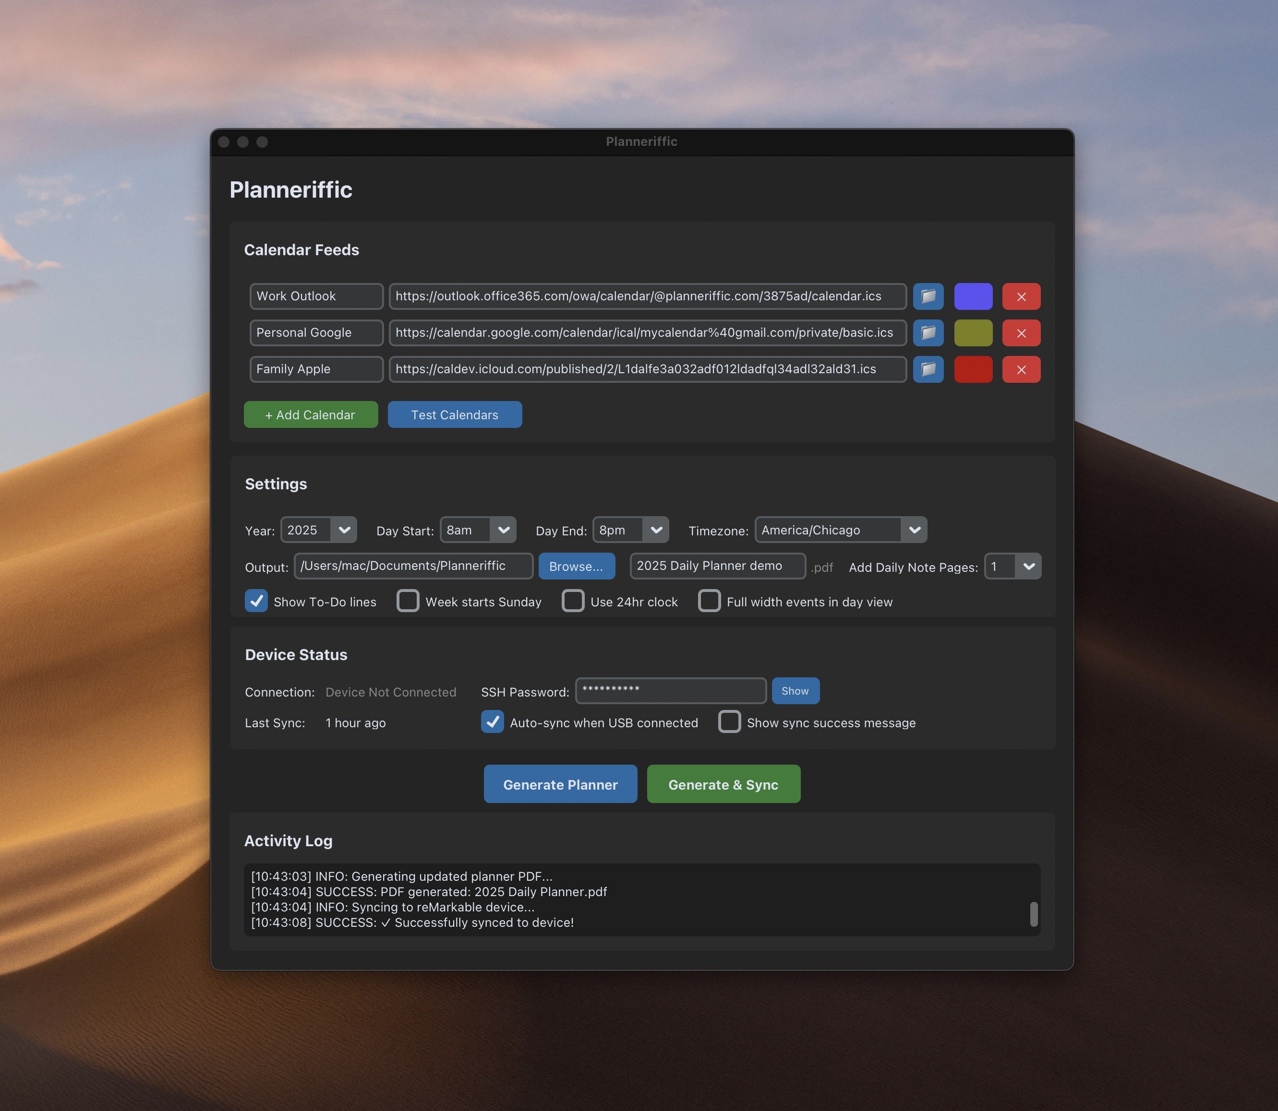Screen dimensions: 1278x1111
Task: Click Show to reveal SSH password
Action: (796, 691)
